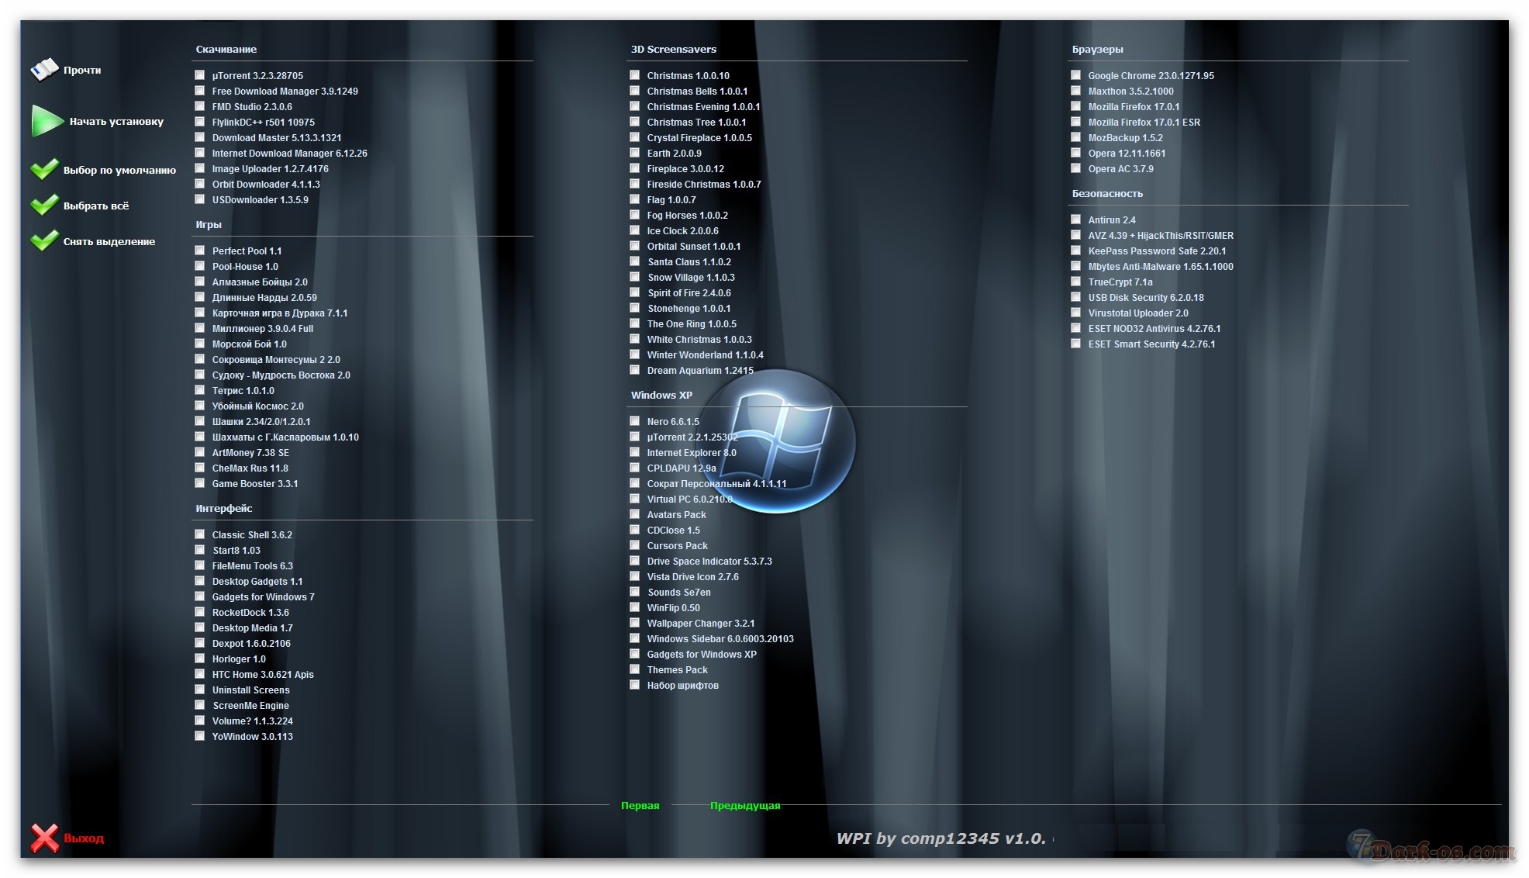Clear selection with Снять выделение
1529x878 pixels.
109,241
